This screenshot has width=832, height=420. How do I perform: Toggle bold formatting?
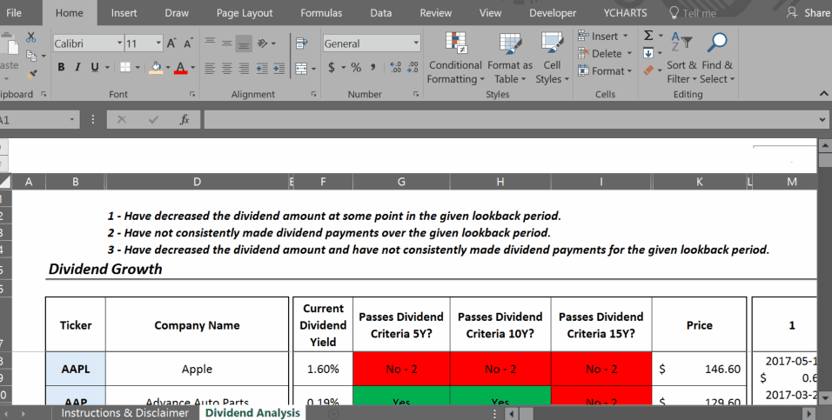[62, 68]
